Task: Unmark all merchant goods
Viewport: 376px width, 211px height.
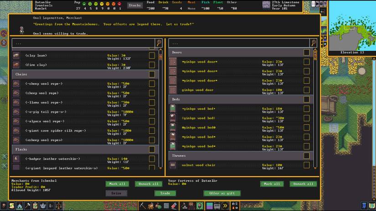Action: pos(149,184)
